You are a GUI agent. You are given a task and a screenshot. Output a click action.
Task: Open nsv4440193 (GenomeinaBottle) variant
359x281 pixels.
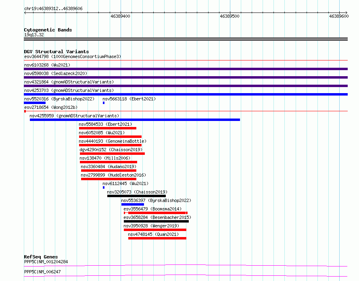click(113, 141)
